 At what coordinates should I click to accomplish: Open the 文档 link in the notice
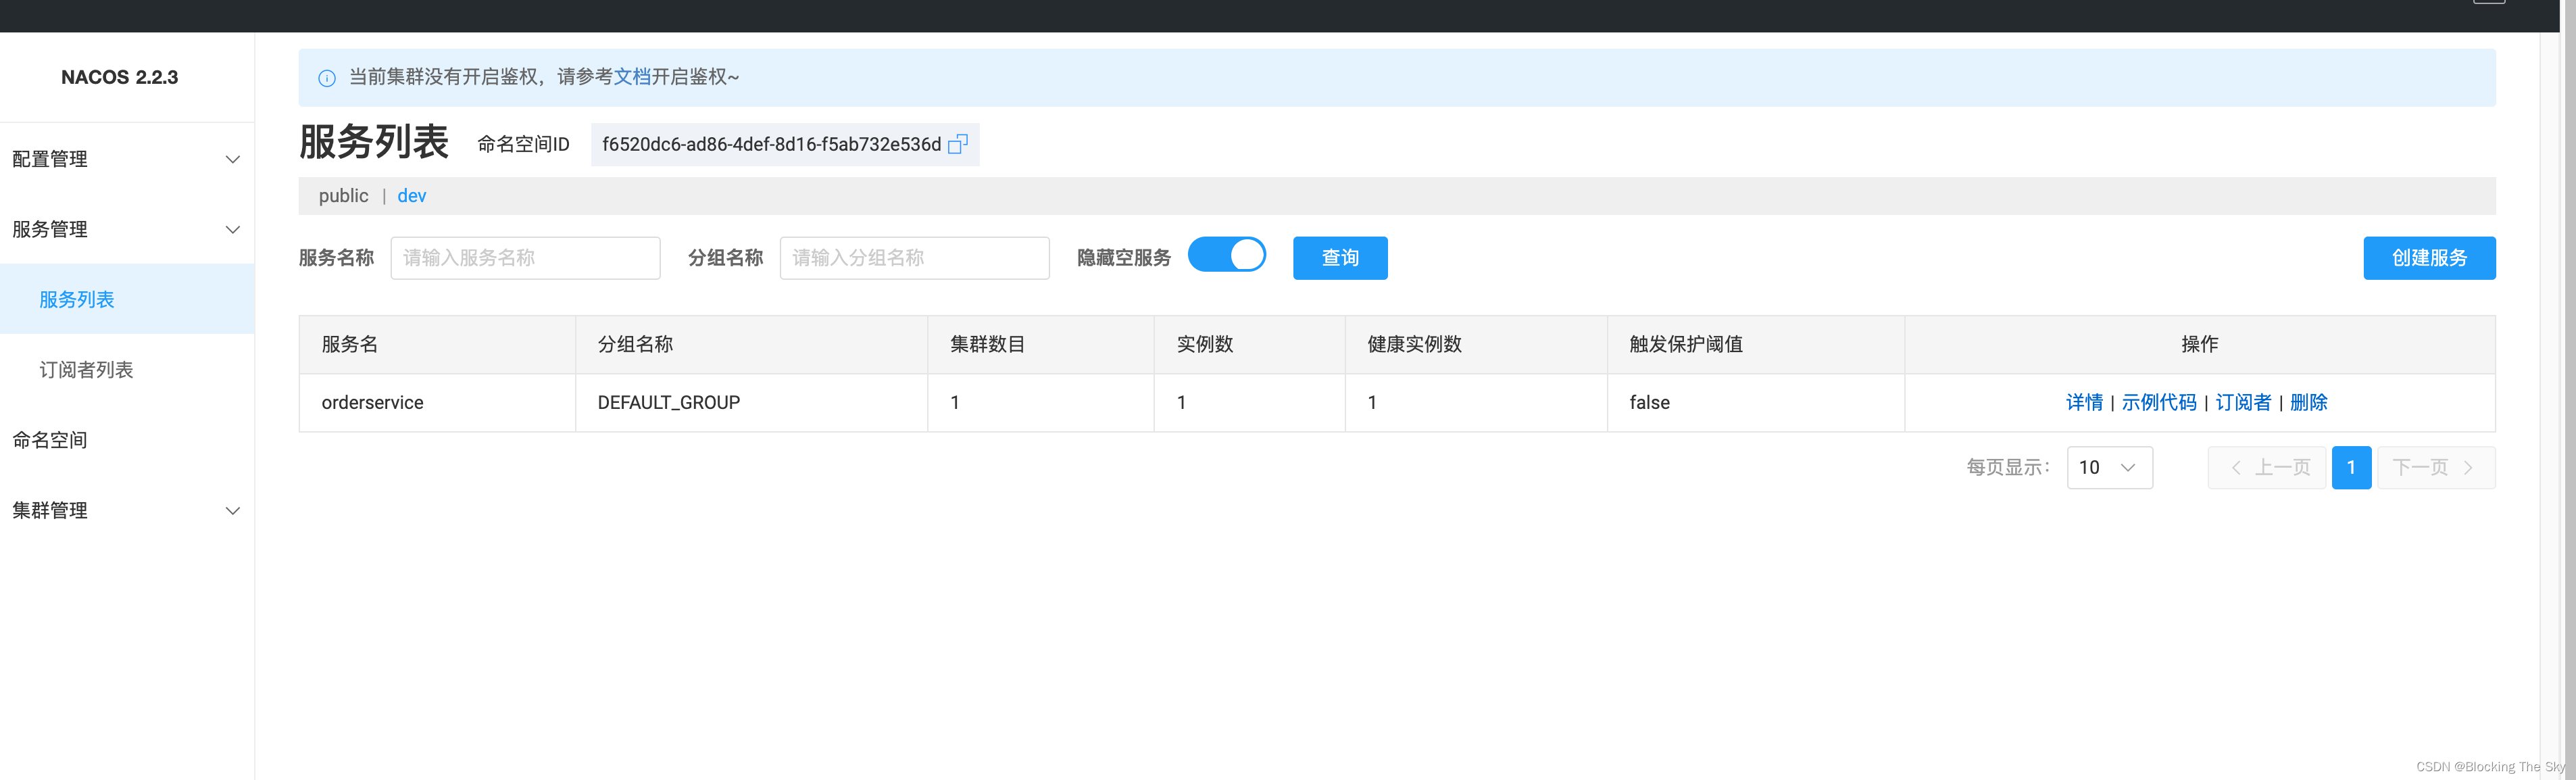(632, 77)
